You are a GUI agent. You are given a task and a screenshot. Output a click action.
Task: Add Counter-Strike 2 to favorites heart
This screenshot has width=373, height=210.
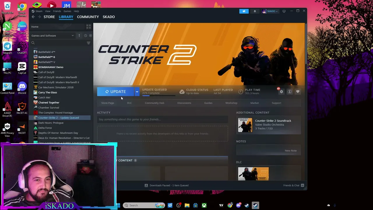point(298,92)
